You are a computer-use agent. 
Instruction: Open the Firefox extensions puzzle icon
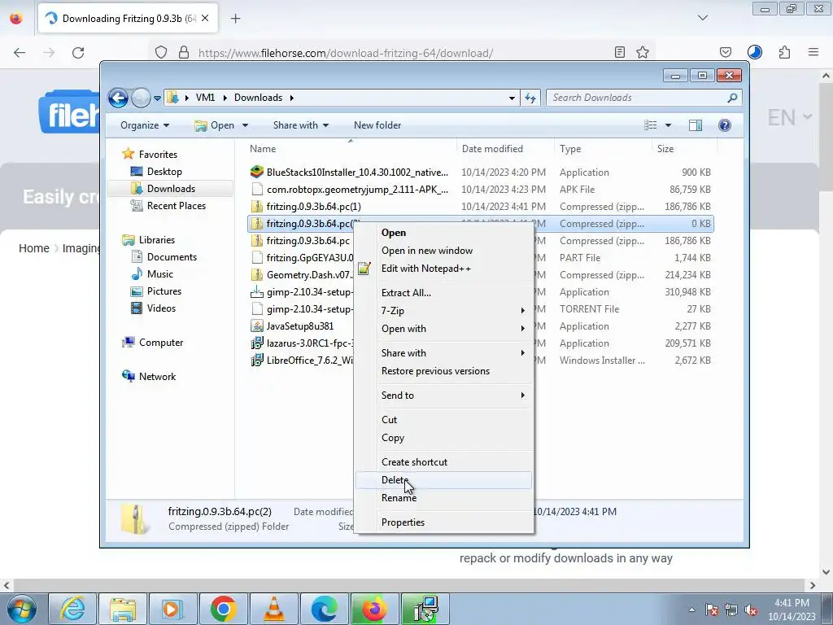pos(785,52)
